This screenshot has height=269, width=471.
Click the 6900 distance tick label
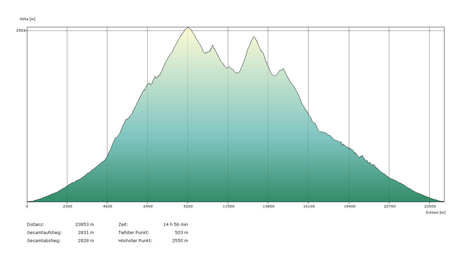148,206
